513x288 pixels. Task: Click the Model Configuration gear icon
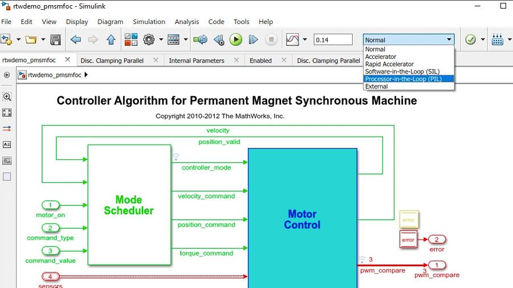point(149,40)
